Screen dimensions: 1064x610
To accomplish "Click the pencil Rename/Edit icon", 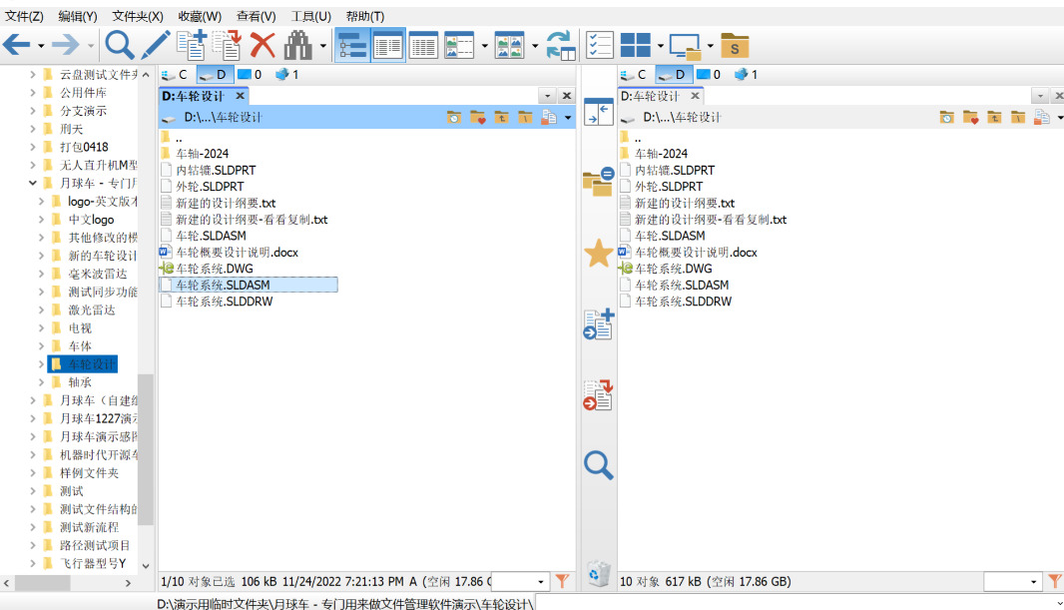I will [x=156, y=46].
